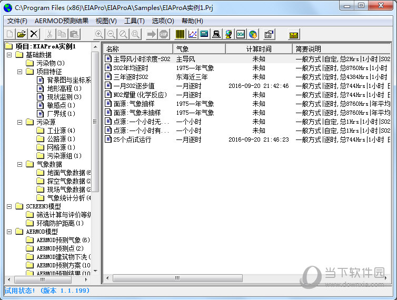This screenshot has width=397, height=300.
Task: Sort by the 气象 column header
Action: tap(199, 49)
